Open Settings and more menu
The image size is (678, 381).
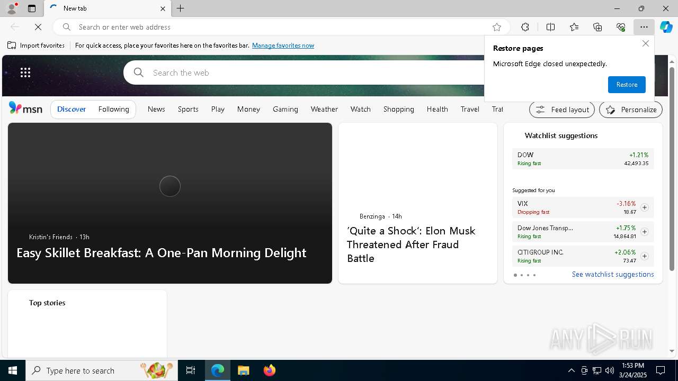click(x=644, y=27)
